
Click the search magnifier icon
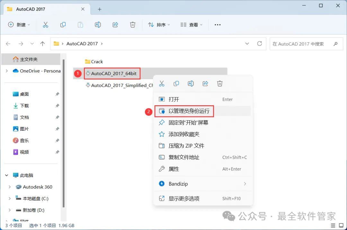point(335,44)
